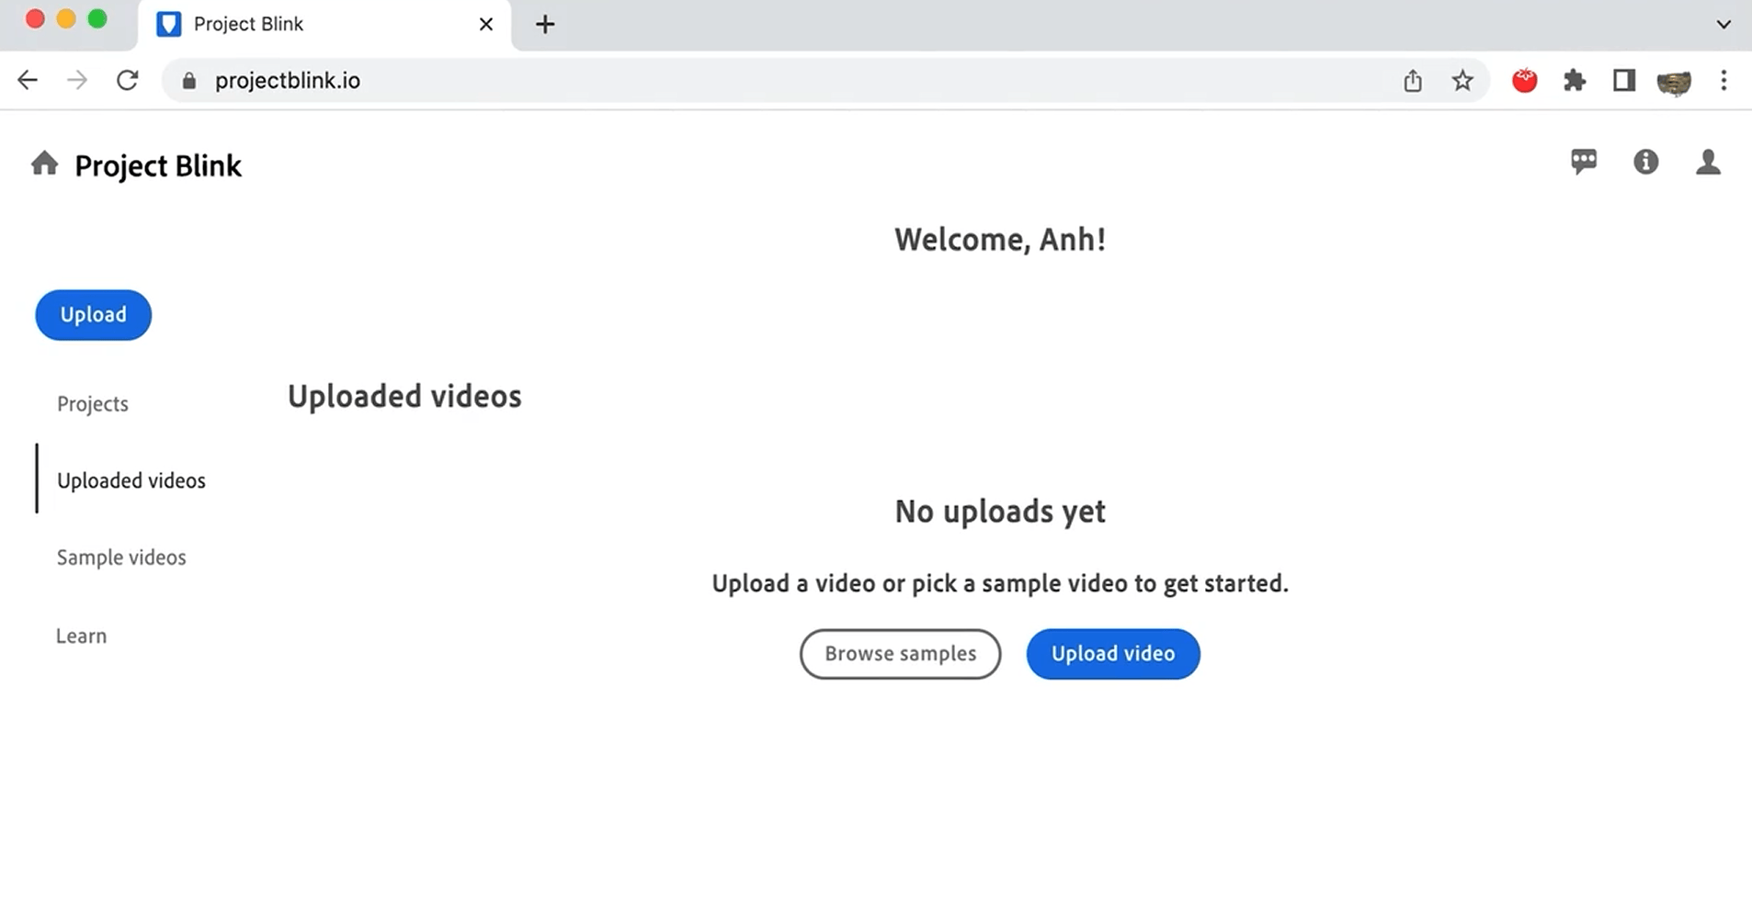Select Browse samples

click(900, 653)
